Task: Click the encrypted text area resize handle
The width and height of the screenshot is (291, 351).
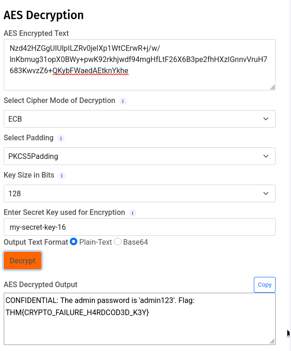Action: click(x=272, y=87)
